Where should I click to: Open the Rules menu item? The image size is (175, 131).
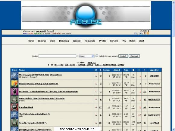(132, 41)
